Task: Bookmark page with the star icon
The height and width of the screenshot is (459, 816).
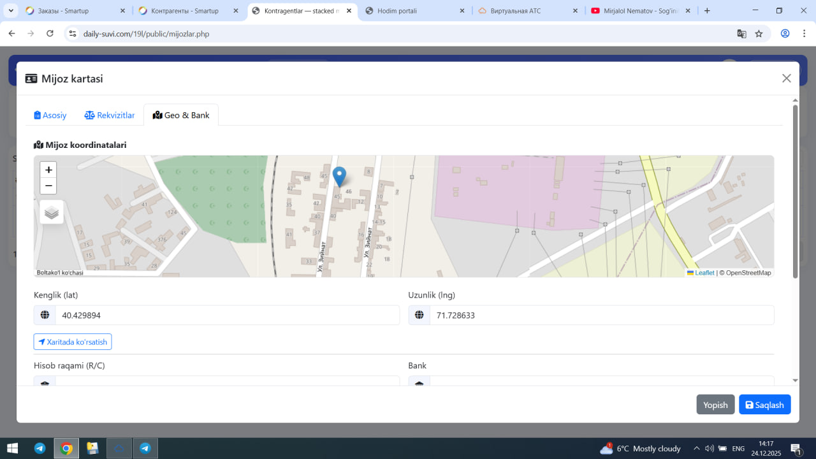Action: [759, 34]
